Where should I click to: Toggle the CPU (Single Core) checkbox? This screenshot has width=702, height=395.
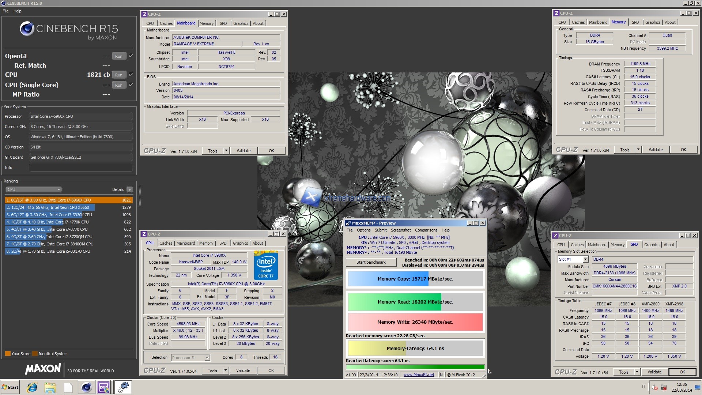tap(131, 85)
